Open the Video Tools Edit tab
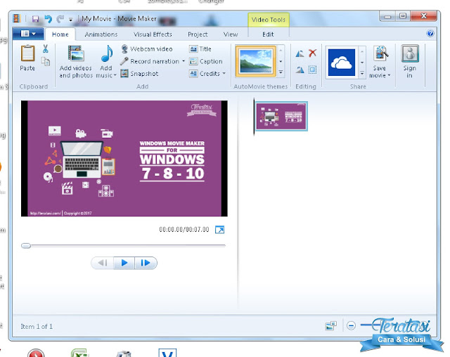The height and width of the screenshot is (357, 450). pyautogui.click(x=268, y=34)
